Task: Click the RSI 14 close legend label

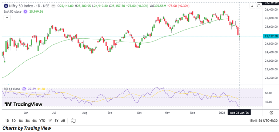Action: [x=12, y=89]
